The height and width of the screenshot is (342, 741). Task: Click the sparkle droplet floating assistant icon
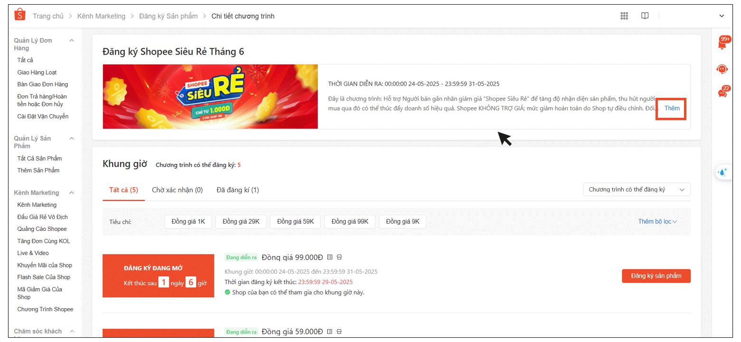tap(722, 172)
